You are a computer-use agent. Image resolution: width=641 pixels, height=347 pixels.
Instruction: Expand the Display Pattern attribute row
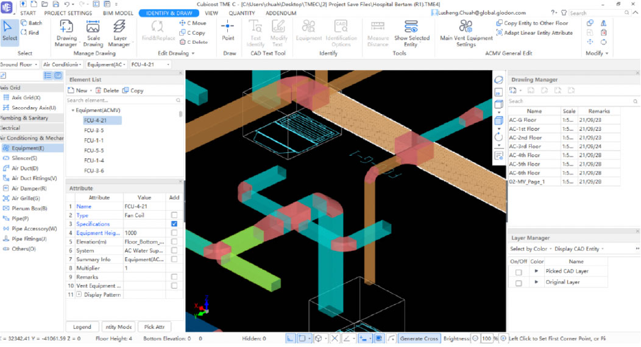[79, 295]
